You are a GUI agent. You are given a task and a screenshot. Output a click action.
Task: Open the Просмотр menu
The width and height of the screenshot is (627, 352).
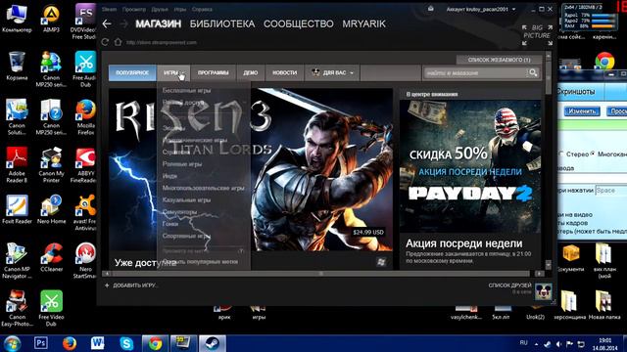point(134,9)
